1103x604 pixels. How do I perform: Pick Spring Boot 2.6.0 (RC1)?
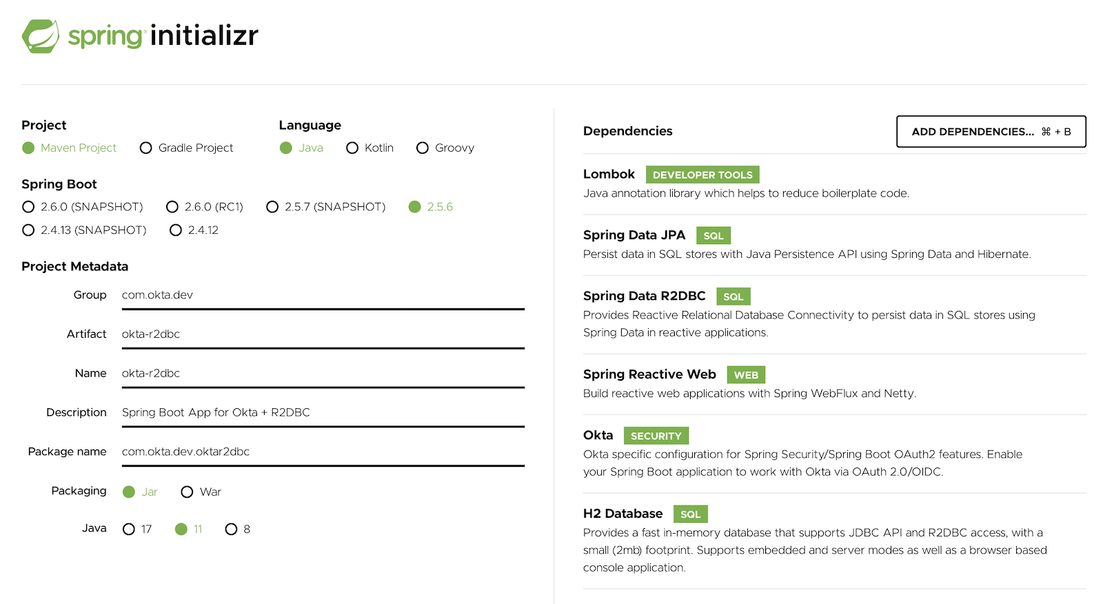tap(172, 207)
